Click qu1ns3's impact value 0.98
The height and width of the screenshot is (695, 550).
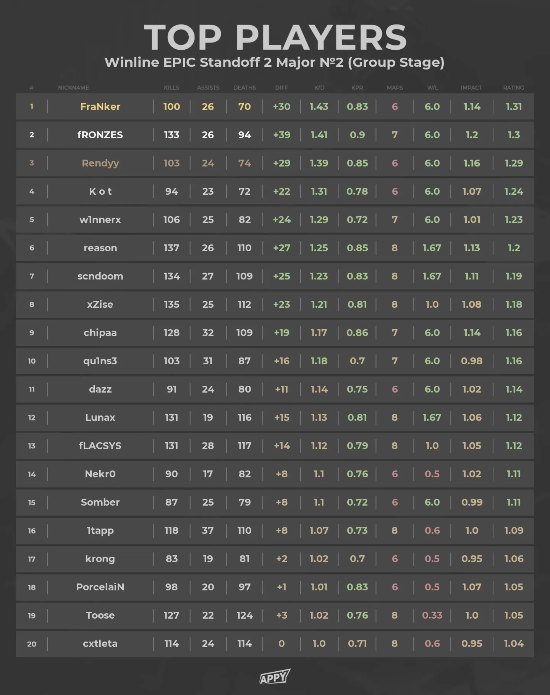point(472,361)
